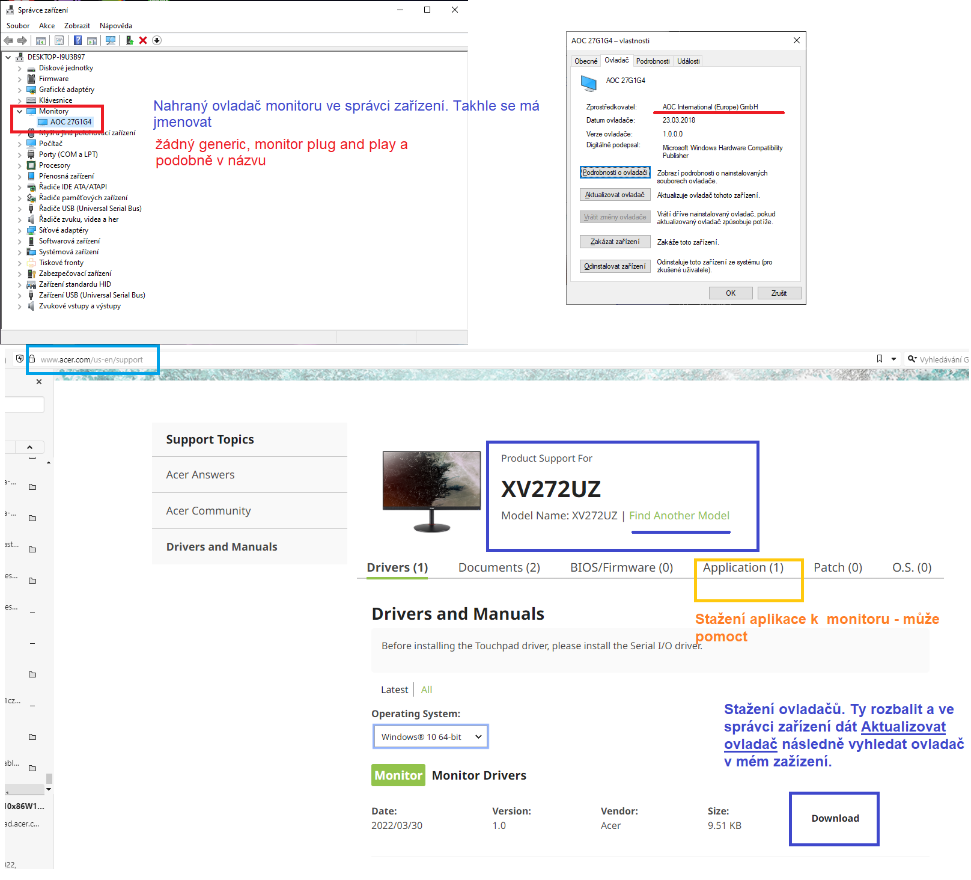Click the acer.com address bar URL
Viewport: 971px width, 880px height.
[x=92, y=359]
